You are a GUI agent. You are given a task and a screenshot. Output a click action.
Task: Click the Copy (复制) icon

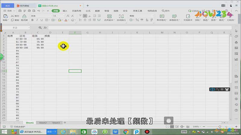click(x=12, y=20)
